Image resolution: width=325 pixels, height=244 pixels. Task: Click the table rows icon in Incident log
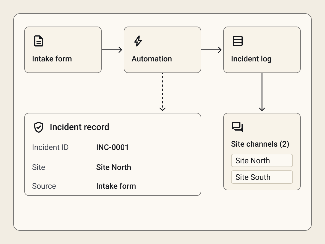tap(238, 41)
